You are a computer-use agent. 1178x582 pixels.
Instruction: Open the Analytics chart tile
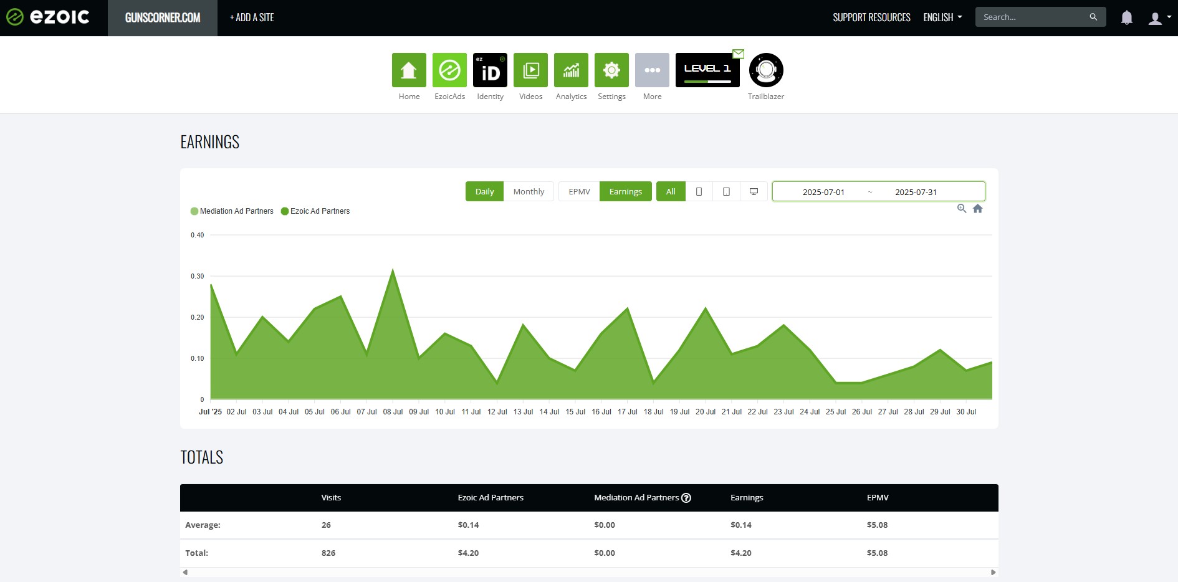pos(571,70)
